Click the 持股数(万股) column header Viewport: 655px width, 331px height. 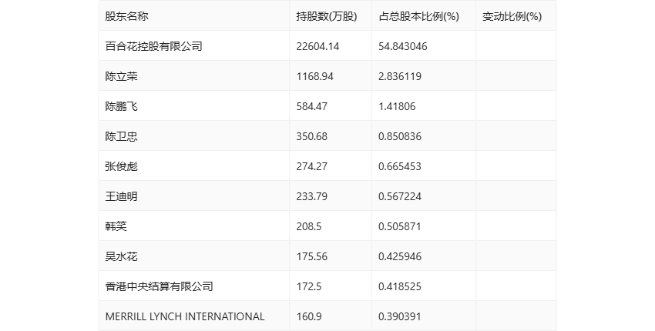(x=327, y=16)
